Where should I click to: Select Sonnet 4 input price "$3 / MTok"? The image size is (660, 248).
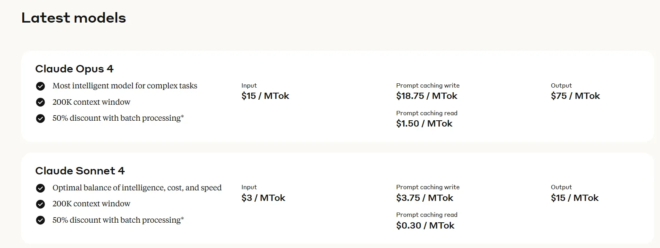pos(263,198)
